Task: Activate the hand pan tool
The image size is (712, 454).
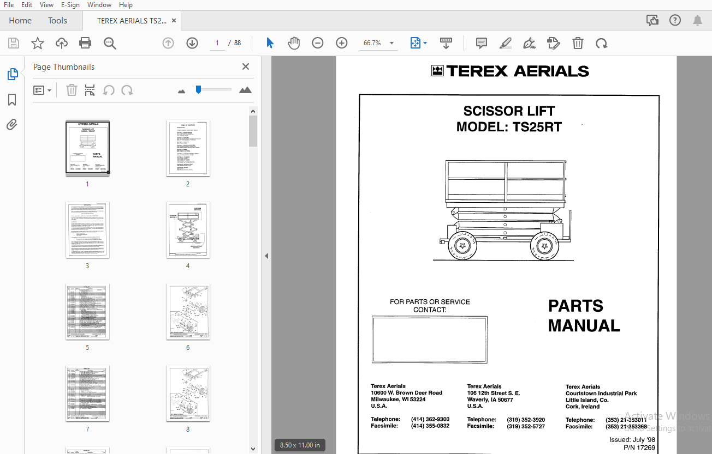Action: point(294,43)
